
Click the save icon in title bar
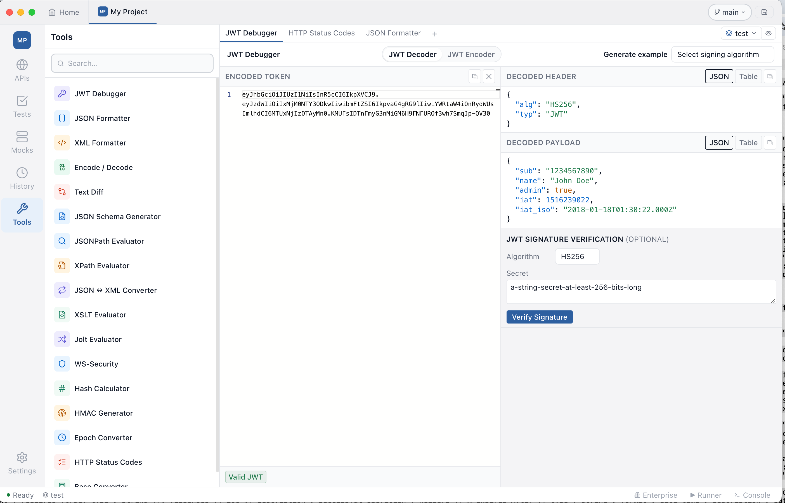click(x=764, y=12)
